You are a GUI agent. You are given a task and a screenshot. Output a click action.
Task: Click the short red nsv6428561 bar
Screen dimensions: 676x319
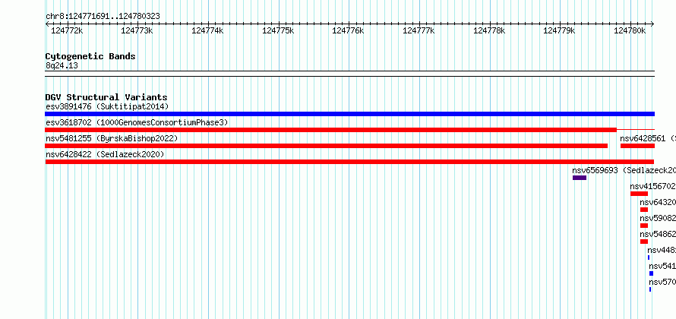coord(637,146)
